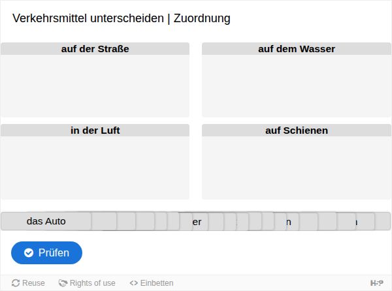
Task: Click the 'auf dem Wasser' category header
Action: [x=297, y=49]
